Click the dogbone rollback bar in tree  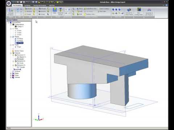(x=17, y=69)
